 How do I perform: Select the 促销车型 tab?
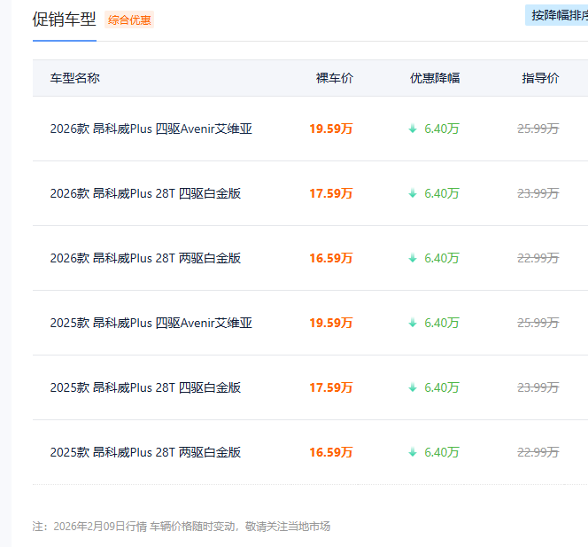[64, 20]
